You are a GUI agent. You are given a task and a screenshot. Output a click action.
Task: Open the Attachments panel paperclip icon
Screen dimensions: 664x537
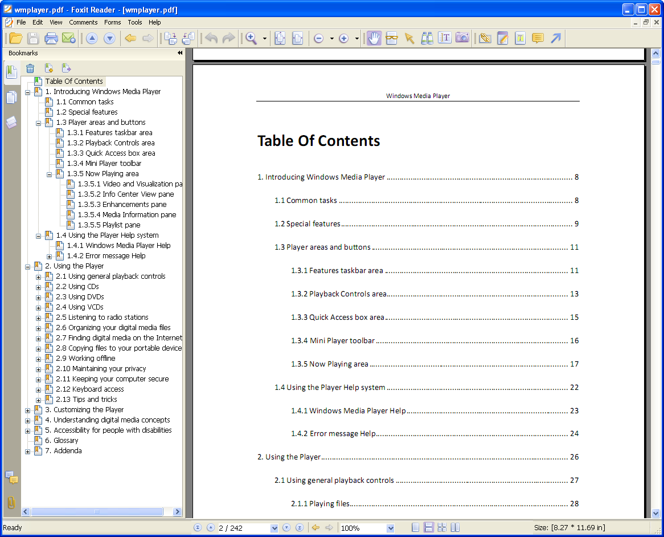11,503
